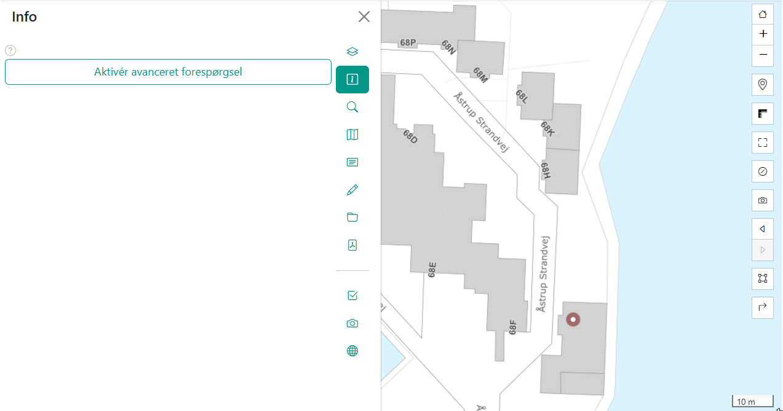Toggle fullscreen map view
783x411 pixels.
(763, 143)
